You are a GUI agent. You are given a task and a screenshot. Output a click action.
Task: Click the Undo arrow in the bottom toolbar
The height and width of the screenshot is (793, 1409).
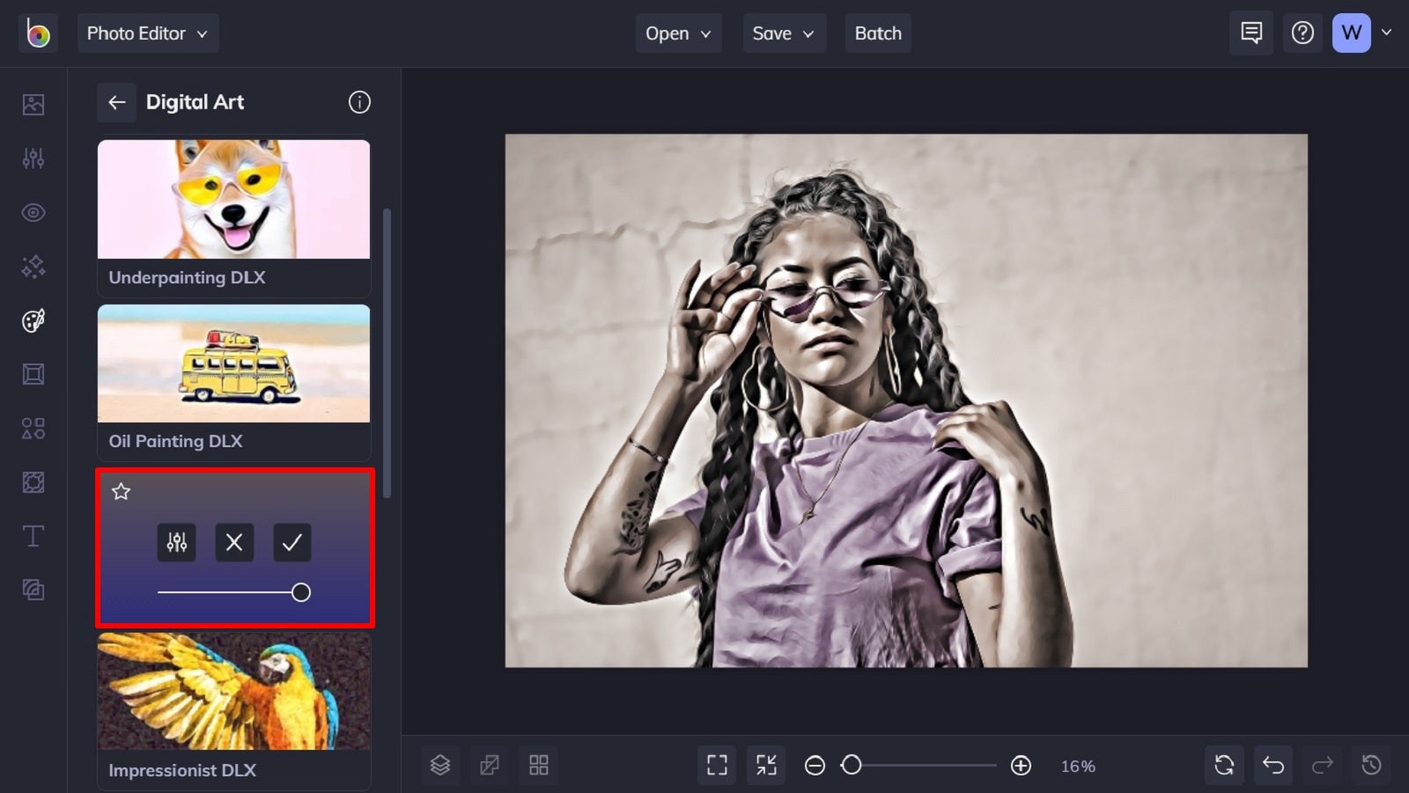pyautogui.click(x=1273, y=765)
